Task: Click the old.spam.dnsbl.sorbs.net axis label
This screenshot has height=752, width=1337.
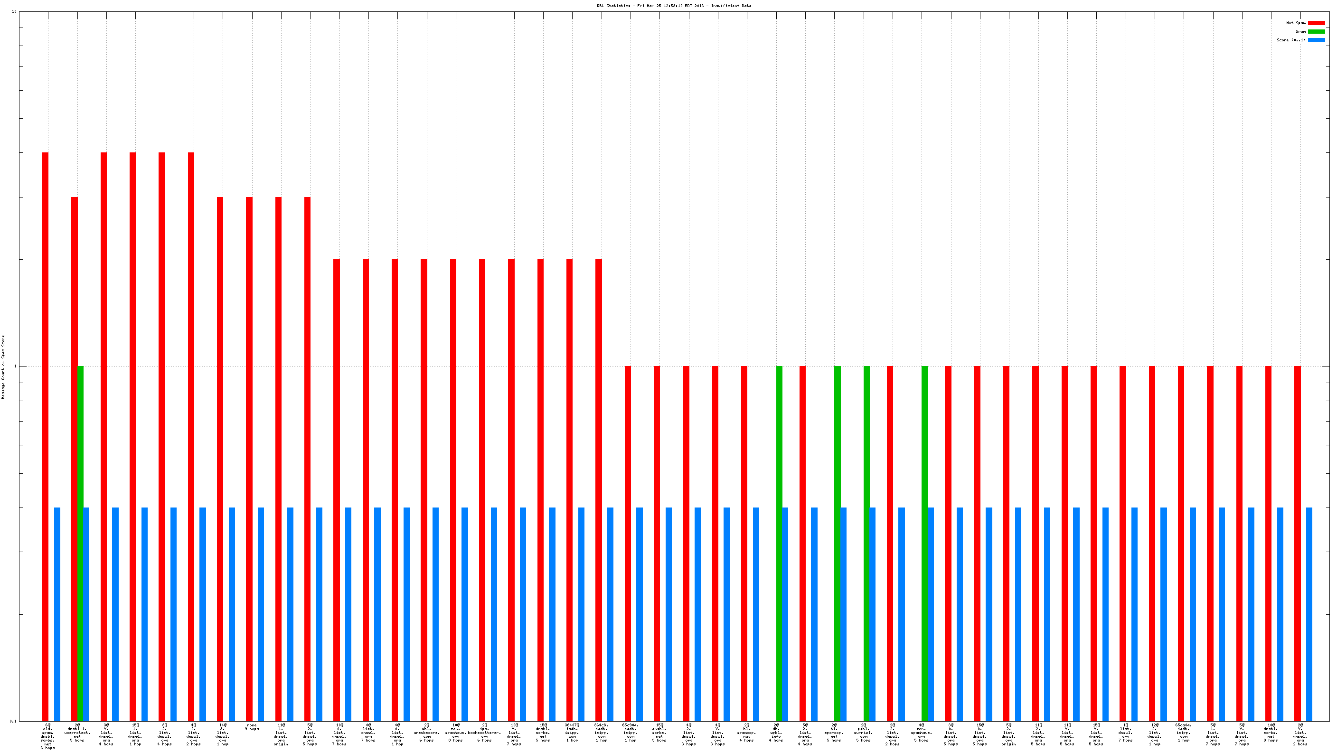Action: [x=48, y=736]
